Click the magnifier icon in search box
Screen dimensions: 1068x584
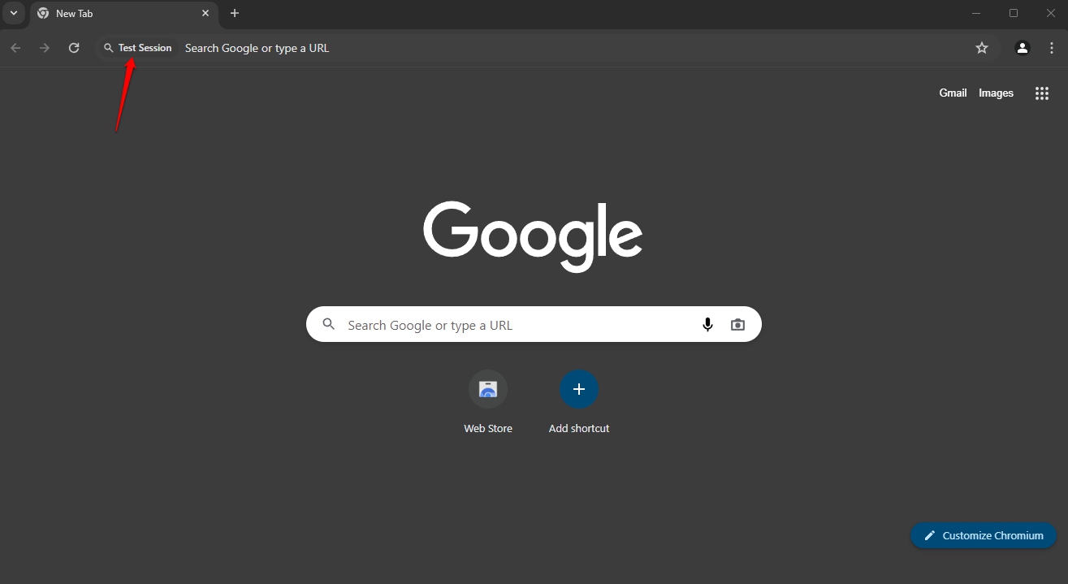[x=329, y=324]
